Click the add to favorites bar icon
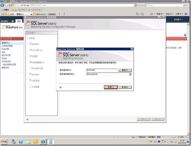 pyautogui.click(x=13, y=10)
